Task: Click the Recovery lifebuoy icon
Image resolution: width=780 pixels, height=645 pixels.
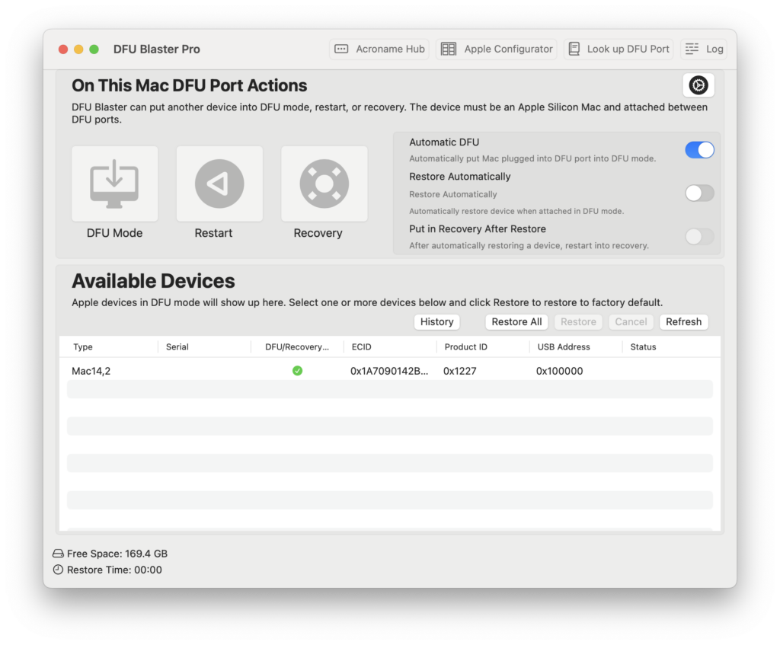Action: (324, 184)
